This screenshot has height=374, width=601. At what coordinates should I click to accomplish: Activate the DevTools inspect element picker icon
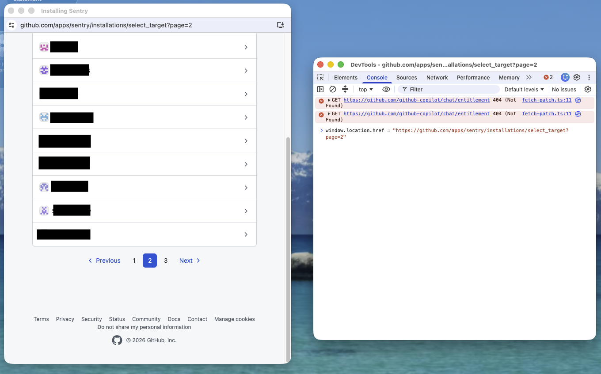click(x=320, y=77)
